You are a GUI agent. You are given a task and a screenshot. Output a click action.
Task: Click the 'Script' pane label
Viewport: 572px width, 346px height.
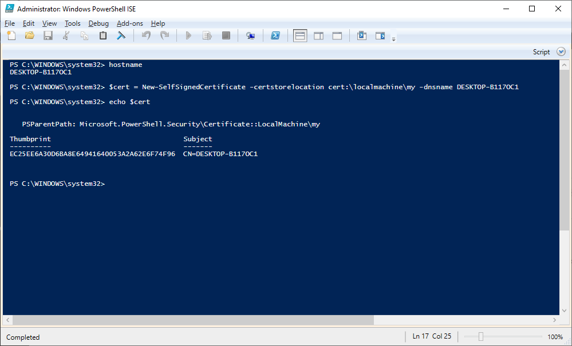(x=541, y=52)
